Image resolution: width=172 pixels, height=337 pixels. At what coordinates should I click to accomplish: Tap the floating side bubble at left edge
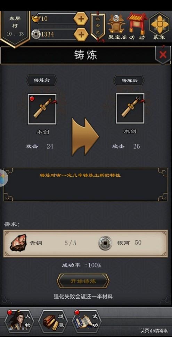3,178
